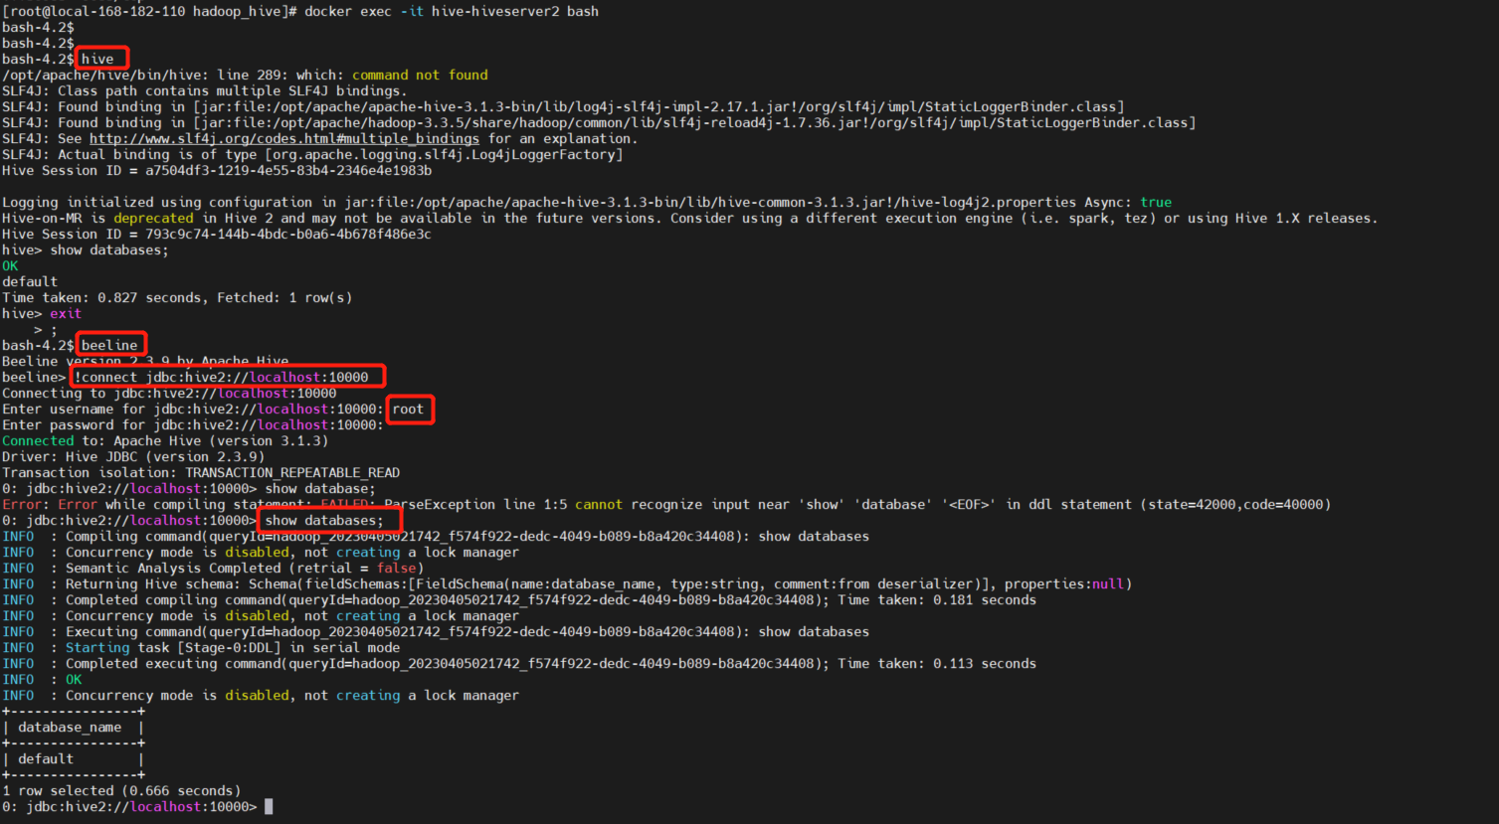1499x824 pixels.
Task: Click the 'hive' command typed at bash prompt
Action: (x=97, y=60)
